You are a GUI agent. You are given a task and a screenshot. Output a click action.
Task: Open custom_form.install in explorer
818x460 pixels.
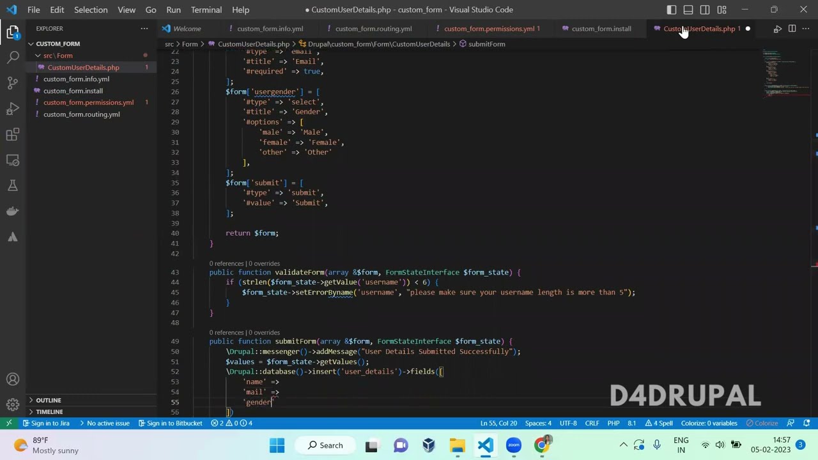[x=73, y=91]
